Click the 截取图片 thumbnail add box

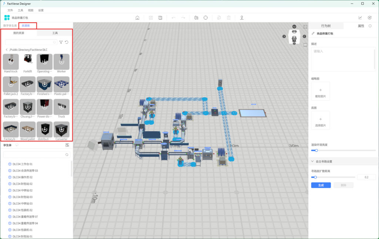coord(321,91)
